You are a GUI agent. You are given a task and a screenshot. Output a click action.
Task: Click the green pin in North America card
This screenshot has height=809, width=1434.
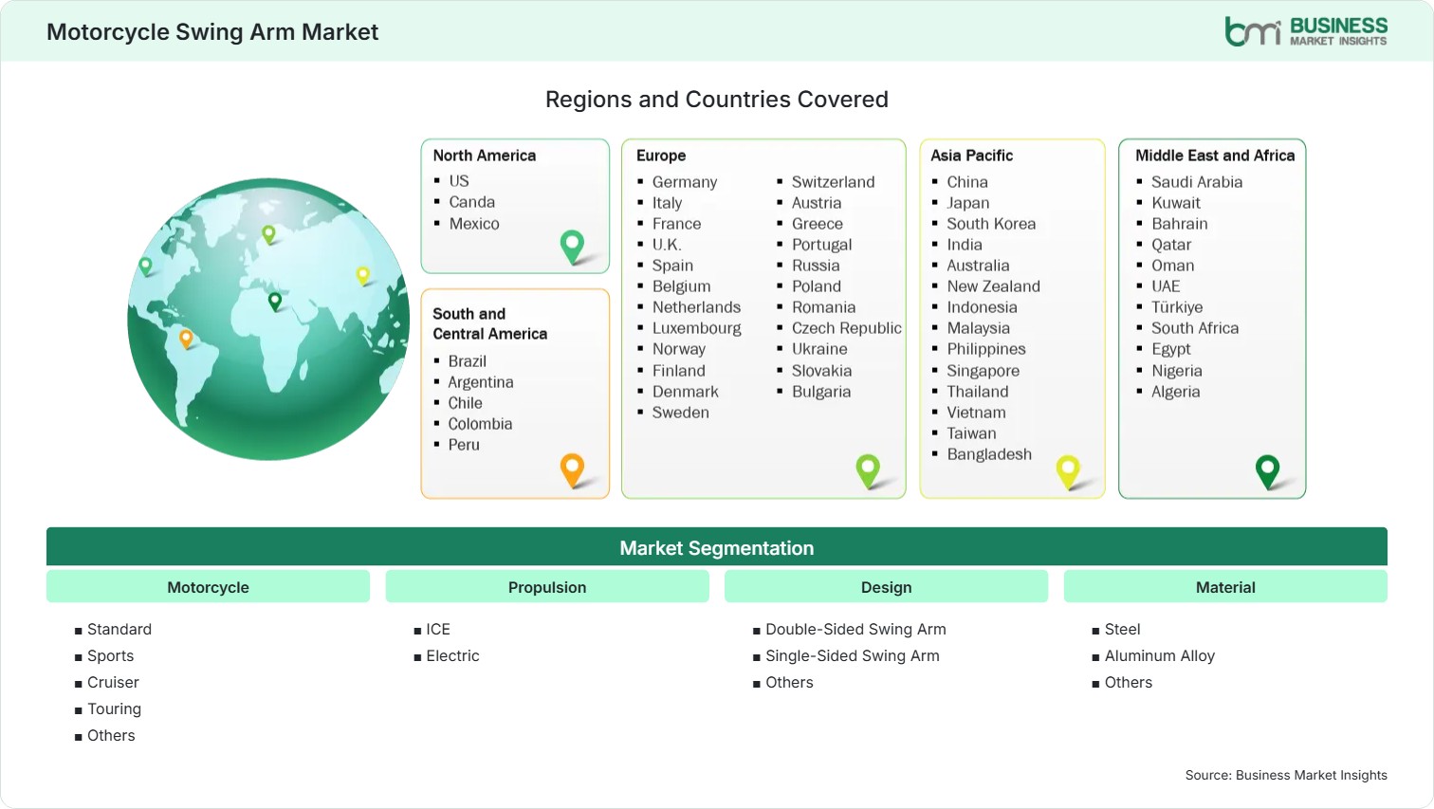click(573, 247)
